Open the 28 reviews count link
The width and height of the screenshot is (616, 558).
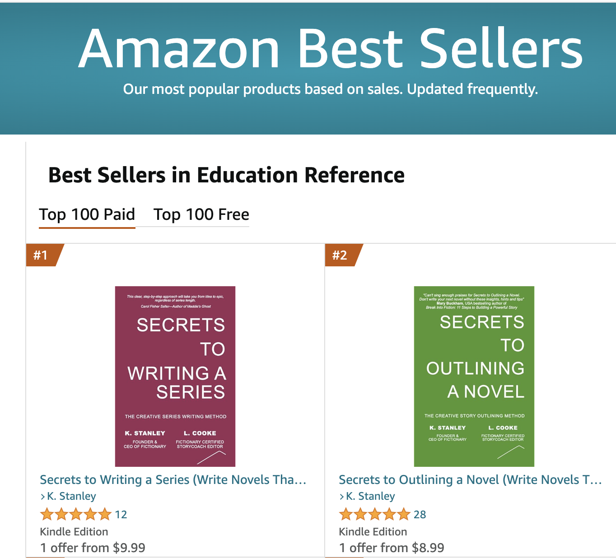tap(420, 515)
